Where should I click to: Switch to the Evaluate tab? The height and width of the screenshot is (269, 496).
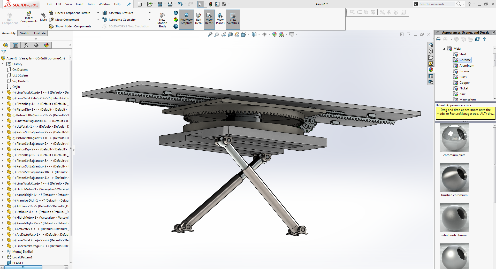(x=40, y=33)
